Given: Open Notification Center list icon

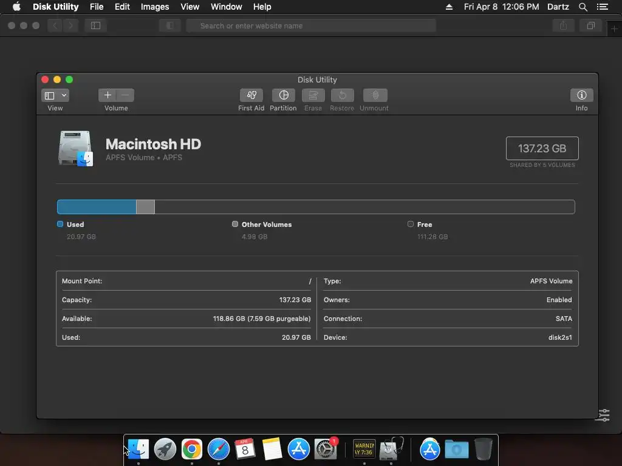Looking at the screenshot, I should tap(602, 7).
